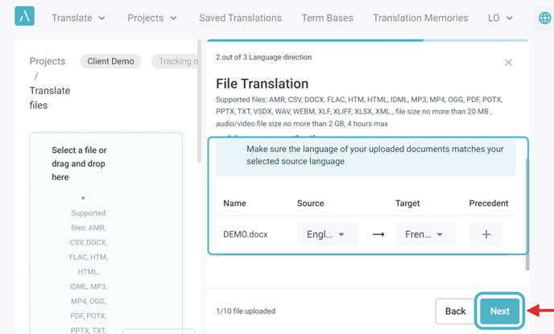Open Term Bases page
This screenshot has height=334, width=554.
coord(327,18)
